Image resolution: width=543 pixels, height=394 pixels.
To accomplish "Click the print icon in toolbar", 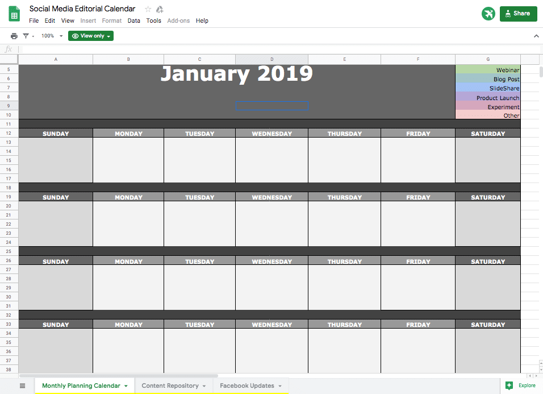I will coord(14,36).
